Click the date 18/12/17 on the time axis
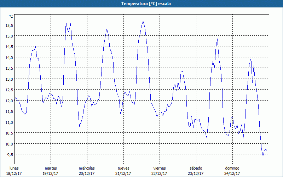 pos(15,173)
